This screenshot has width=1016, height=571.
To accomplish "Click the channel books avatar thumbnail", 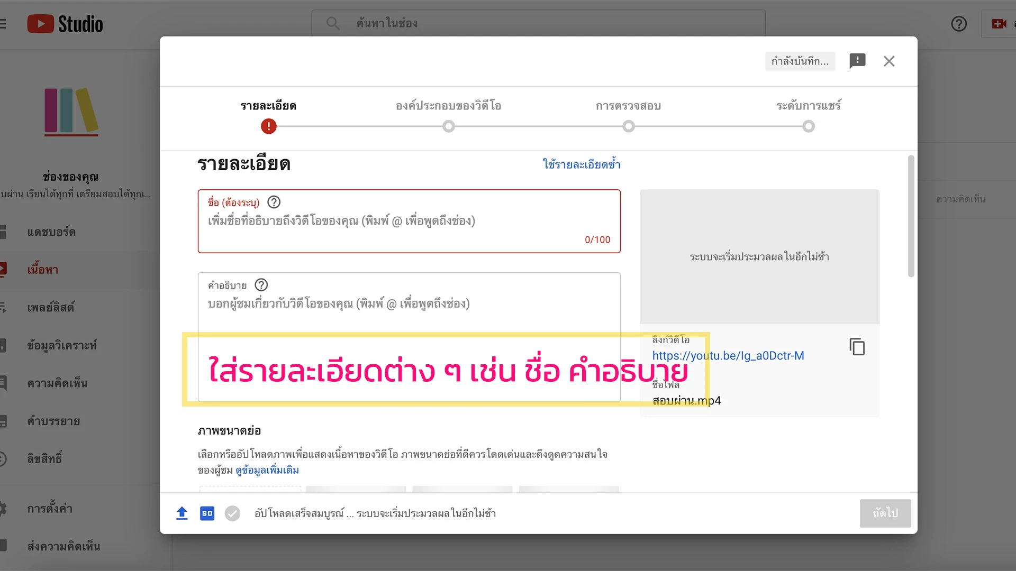I will coord(71,112).
